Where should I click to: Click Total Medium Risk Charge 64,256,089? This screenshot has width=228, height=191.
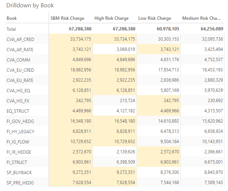212,29
